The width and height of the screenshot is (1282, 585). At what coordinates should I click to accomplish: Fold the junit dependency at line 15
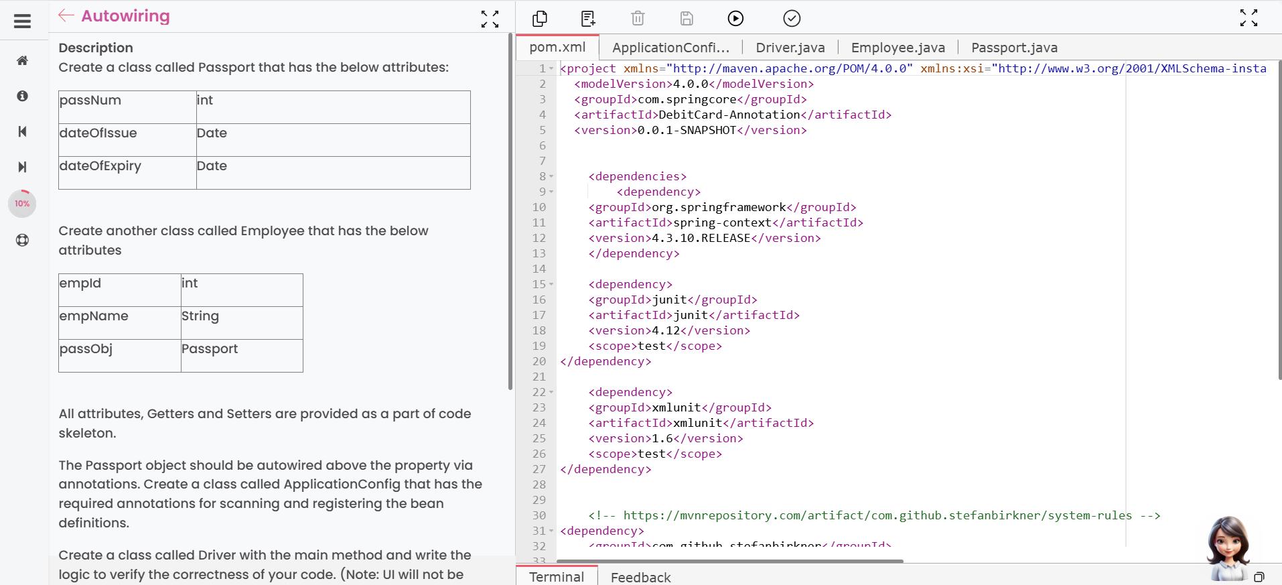(x=551, y=285)
